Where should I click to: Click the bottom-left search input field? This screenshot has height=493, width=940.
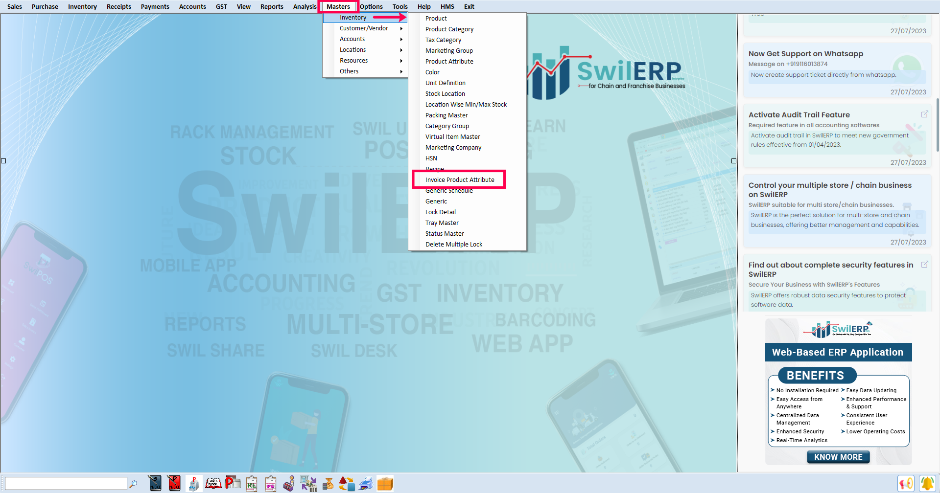pos(66,484)
